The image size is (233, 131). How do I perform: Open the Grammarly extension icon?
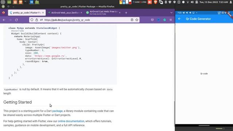pyautogui.click(x=165, y=20)
